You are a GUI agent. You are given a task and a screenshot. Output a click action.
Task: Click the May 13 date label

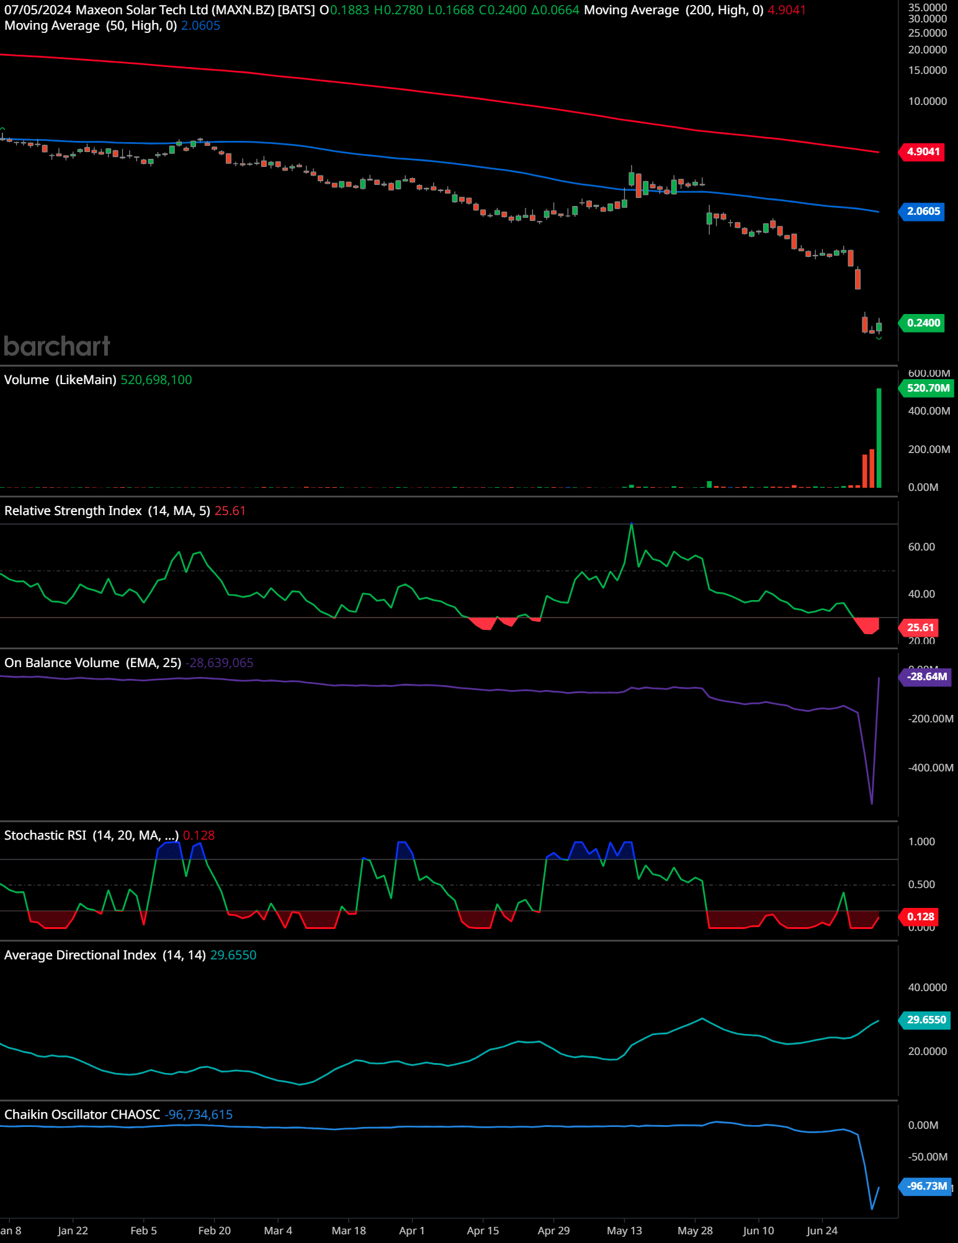tap(624, 1231)
